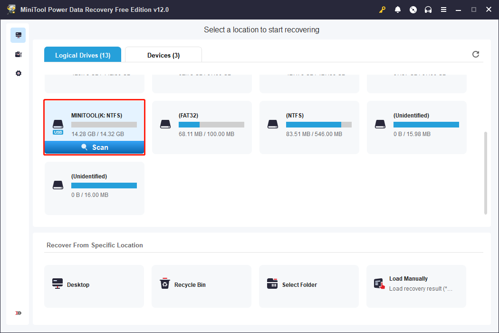
Task: Open the Utilities toolbox sidebar icon
Action: coord(18,54)
